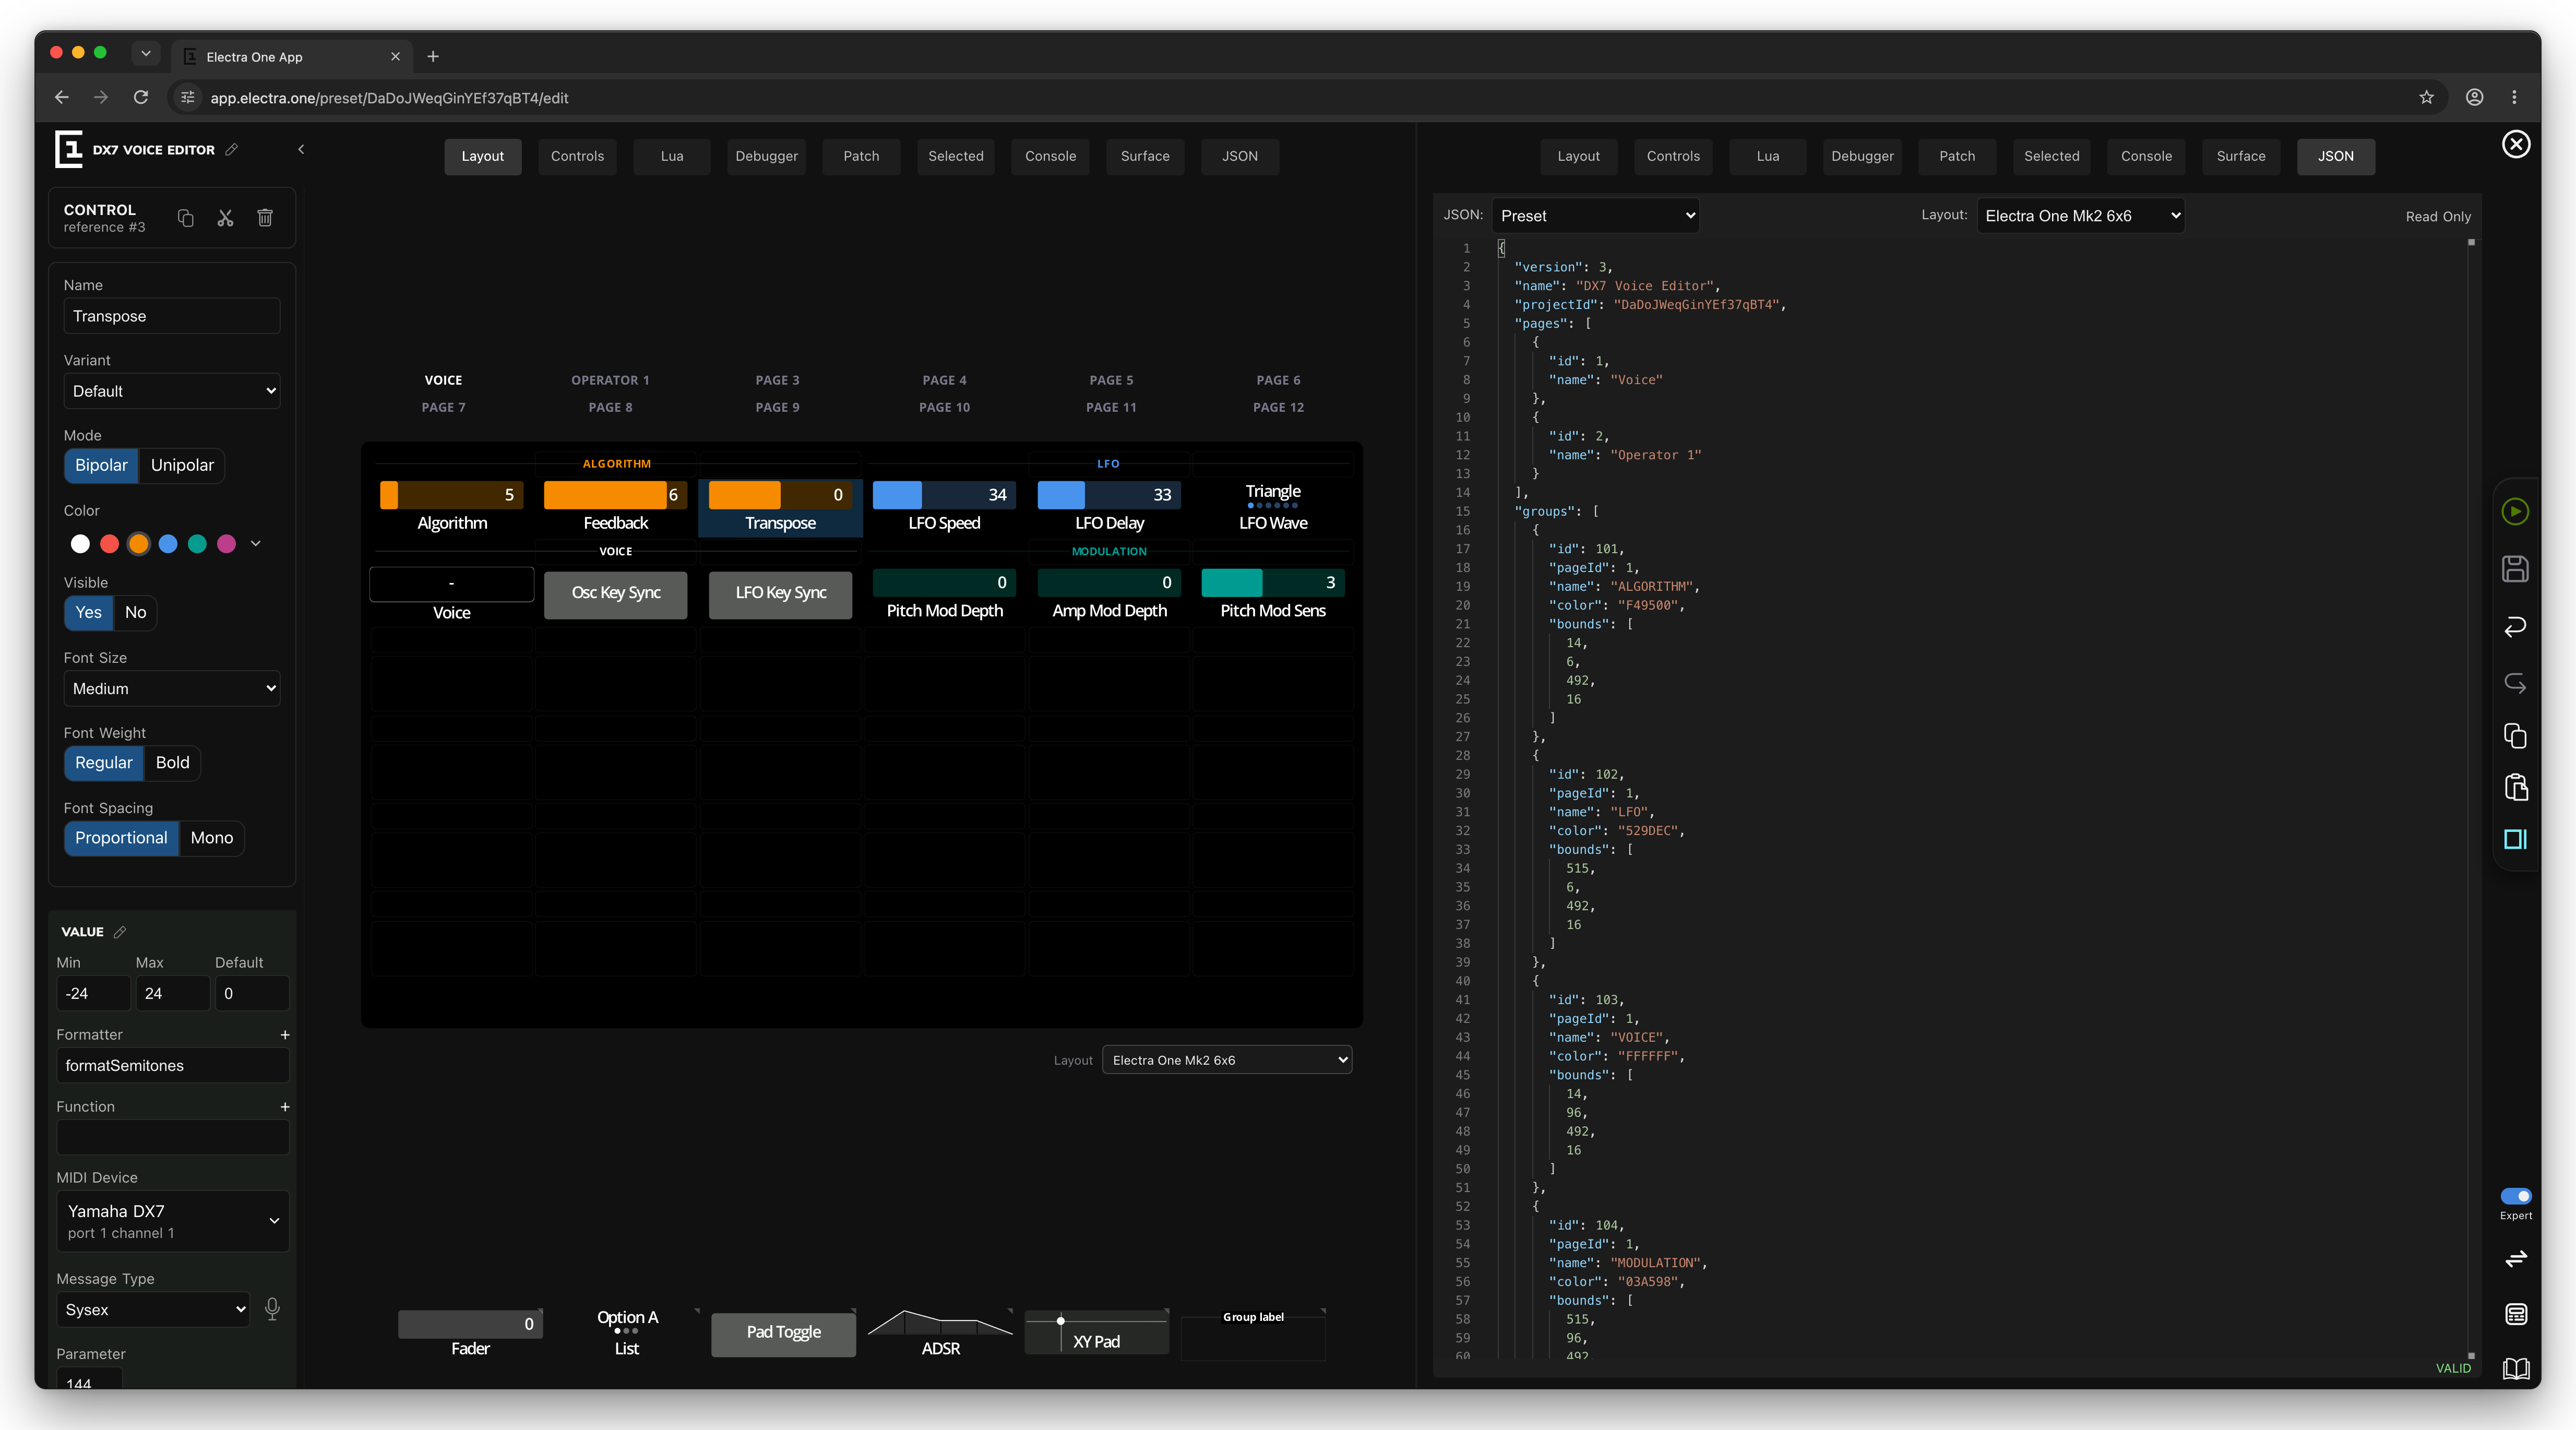Image resolution: width=2576 pixels, height=1430 pixels.
Task: Toggle the Expert mode switch
Action: click(2515, 1196)
